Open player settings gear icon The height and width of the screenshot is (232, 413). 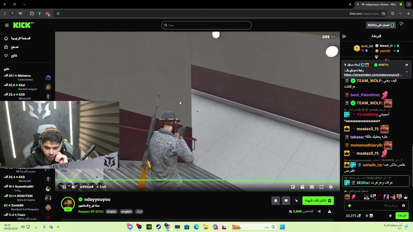pyautogui.click(x=331, y=187)
